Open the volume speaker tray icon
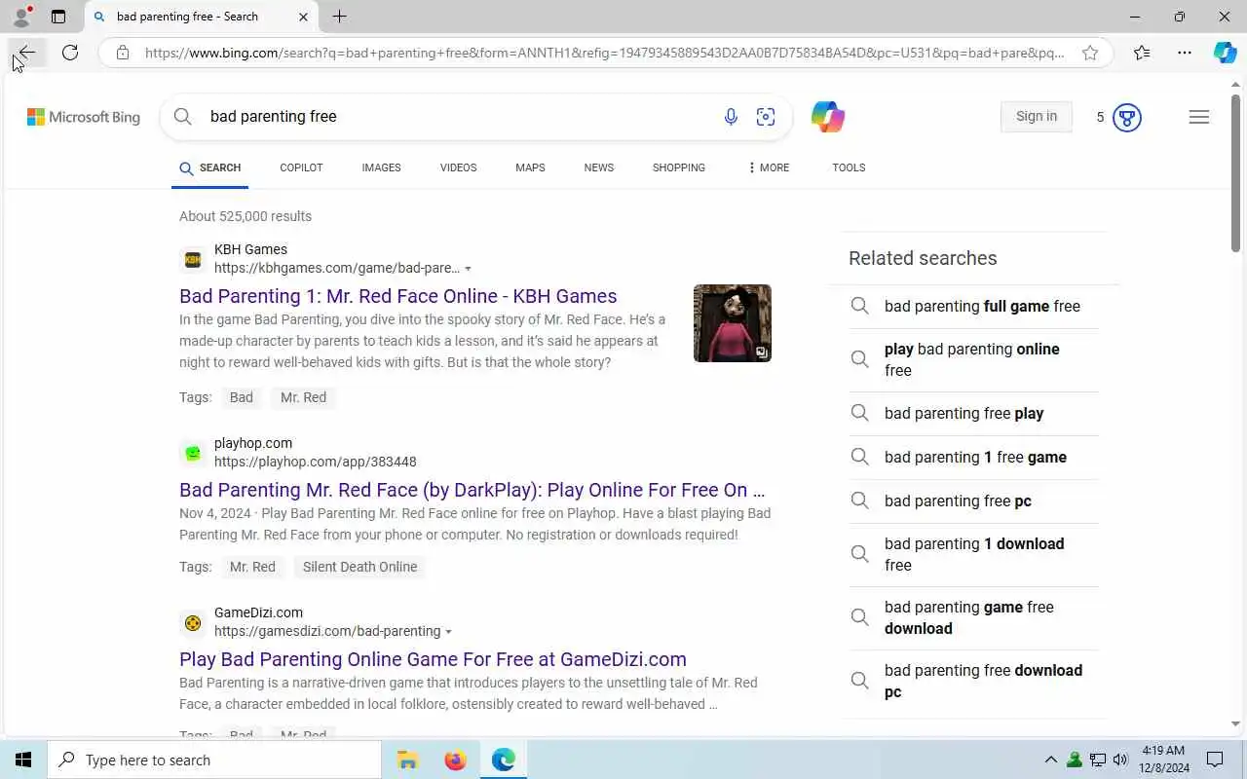 (1120, 760)
